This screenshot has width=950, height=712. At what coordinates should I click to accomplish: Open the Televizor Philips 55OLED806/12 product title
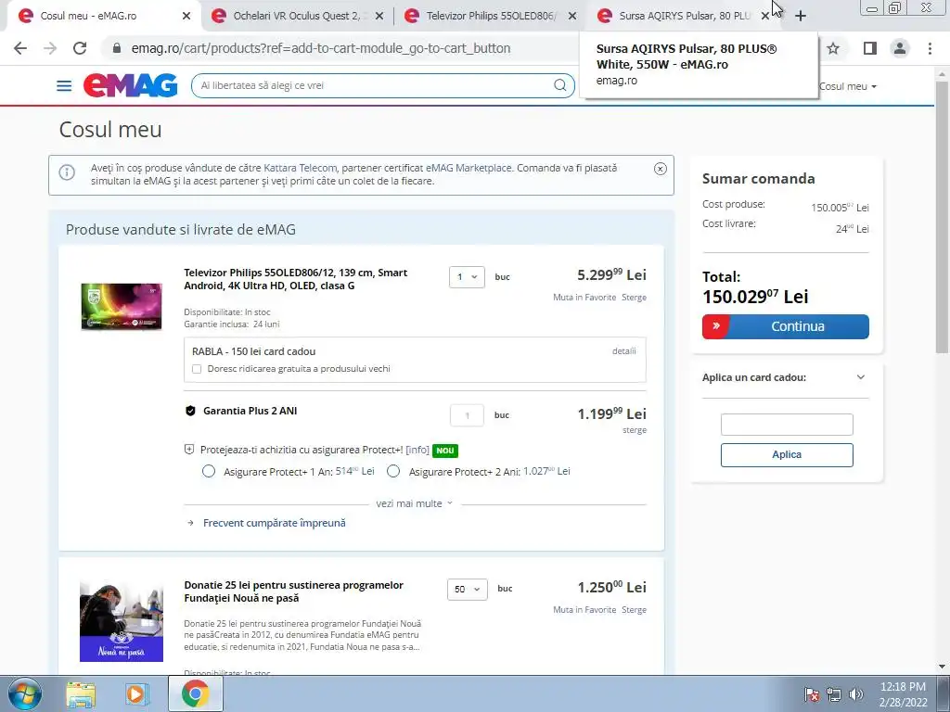pyautogui.click(x=296, y=279)
